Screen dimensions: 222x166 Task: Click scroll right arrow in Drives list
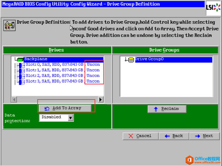(x=101, y=100)
